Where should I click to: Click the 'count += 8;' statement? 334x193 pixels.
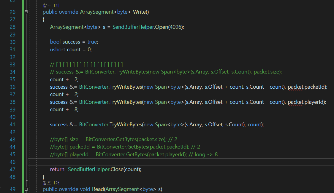64,109
